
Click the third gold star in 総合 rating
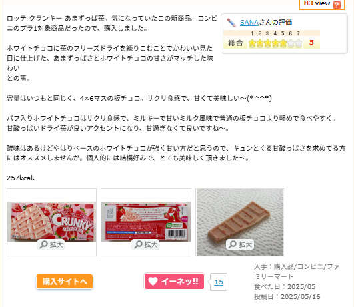pyautogui.click(x=267, y=43)
